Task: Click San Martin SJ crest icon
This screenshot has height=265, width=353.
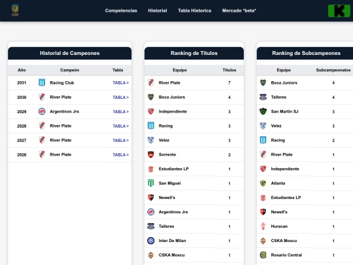Action: [x=263, y=111]
